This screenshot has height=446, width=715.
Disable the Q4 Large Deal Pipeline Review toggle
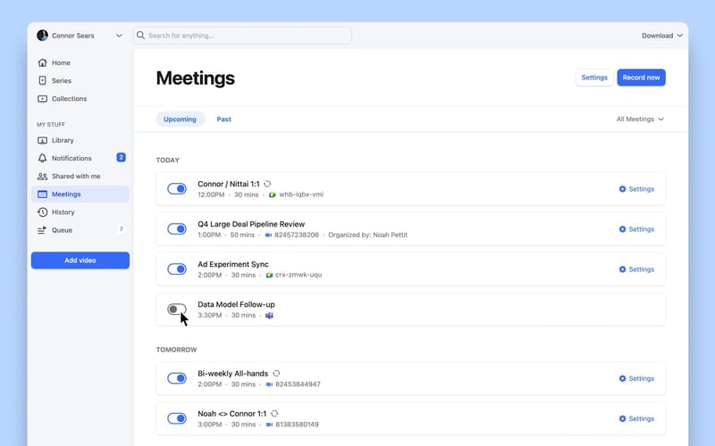tap(177, 229)
